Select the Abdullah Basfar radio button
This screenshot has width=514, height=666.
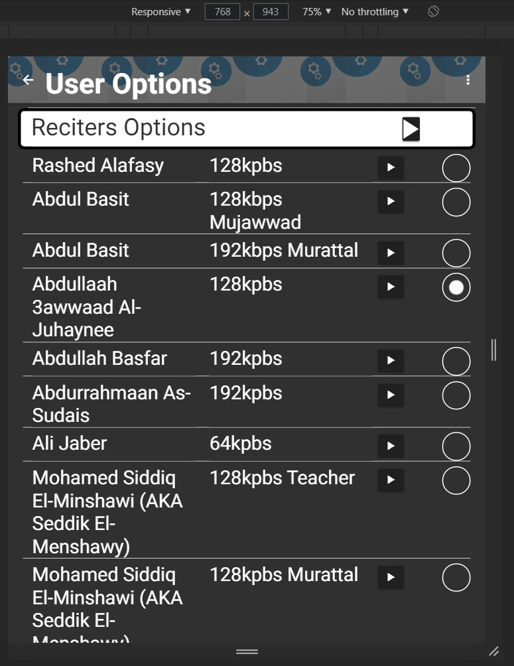pos(456,362)
